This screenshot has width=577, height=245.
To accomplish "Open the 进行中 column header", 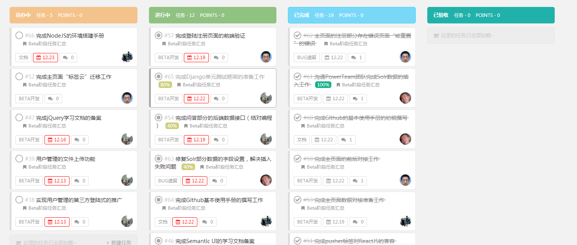I will click(x=213, y=15).
